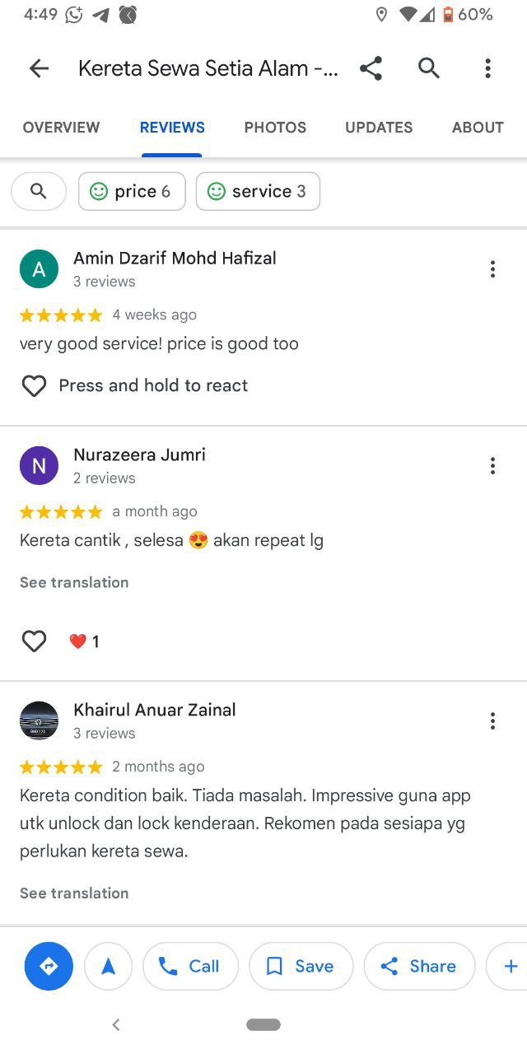This screenshot has height=1054, width=527.
Task: Tap the Save button
Action: pyautogui.click(x=301, y=966)
